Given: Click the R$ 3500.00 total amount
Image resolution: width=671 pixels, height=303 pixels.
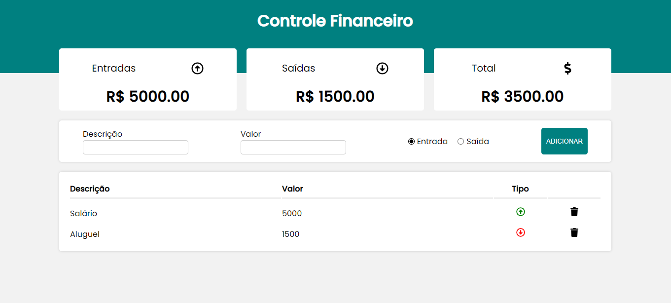Looking at the screenshot, I should pyautogui.click(x=522, y=96).
